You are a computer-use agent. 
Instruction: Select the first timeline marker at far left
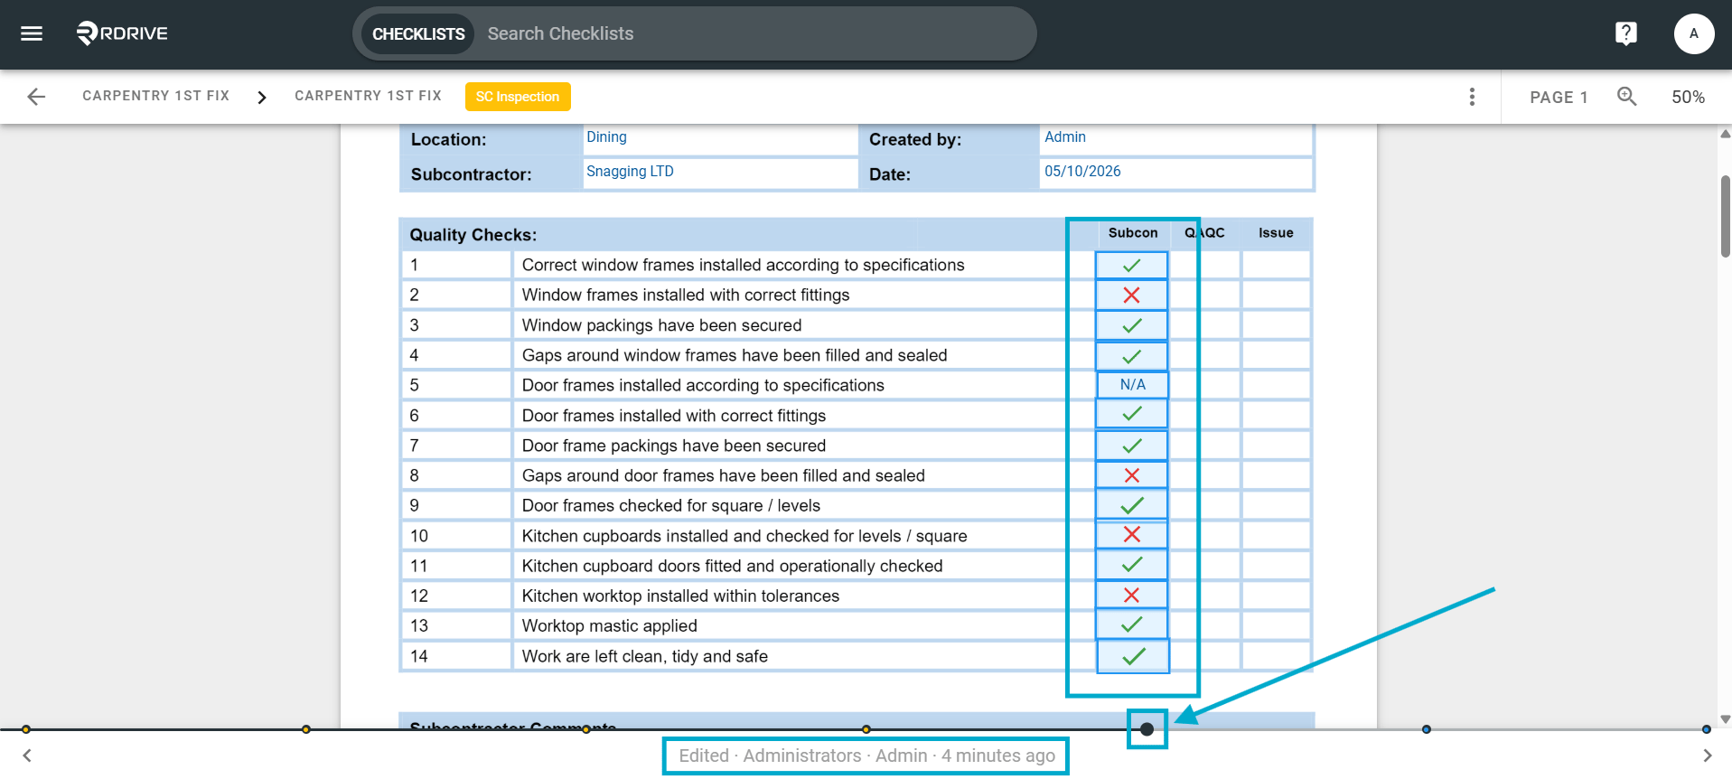pos(26,729)
